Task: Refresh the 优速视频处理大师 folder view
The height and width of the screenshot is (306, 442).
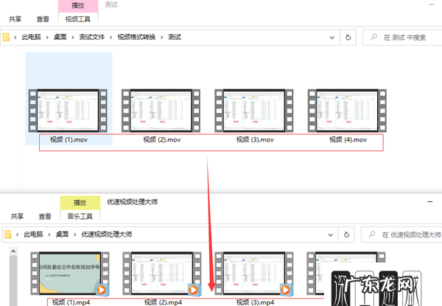Action: pos(347,234)
